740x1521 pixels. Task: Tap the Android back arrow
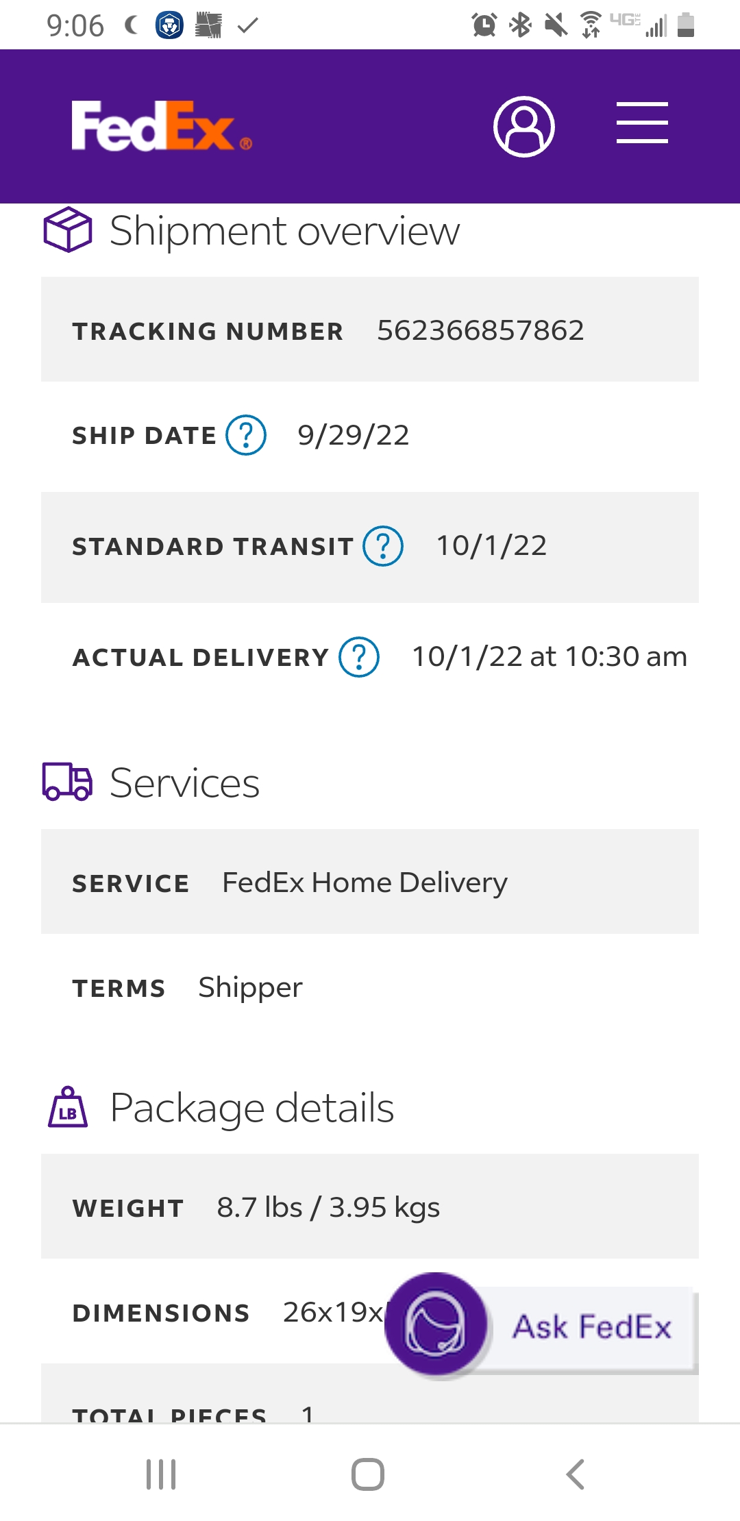[x=576, y=1474]
